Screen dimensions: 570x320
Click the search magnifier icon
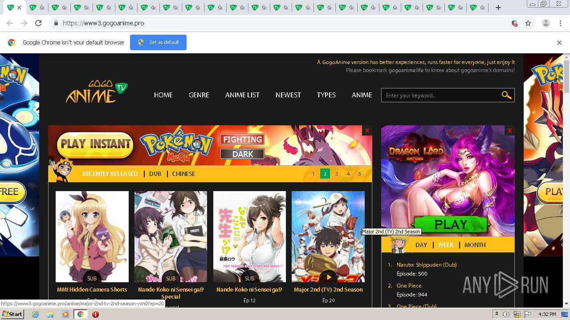click(x=506, y=95)
